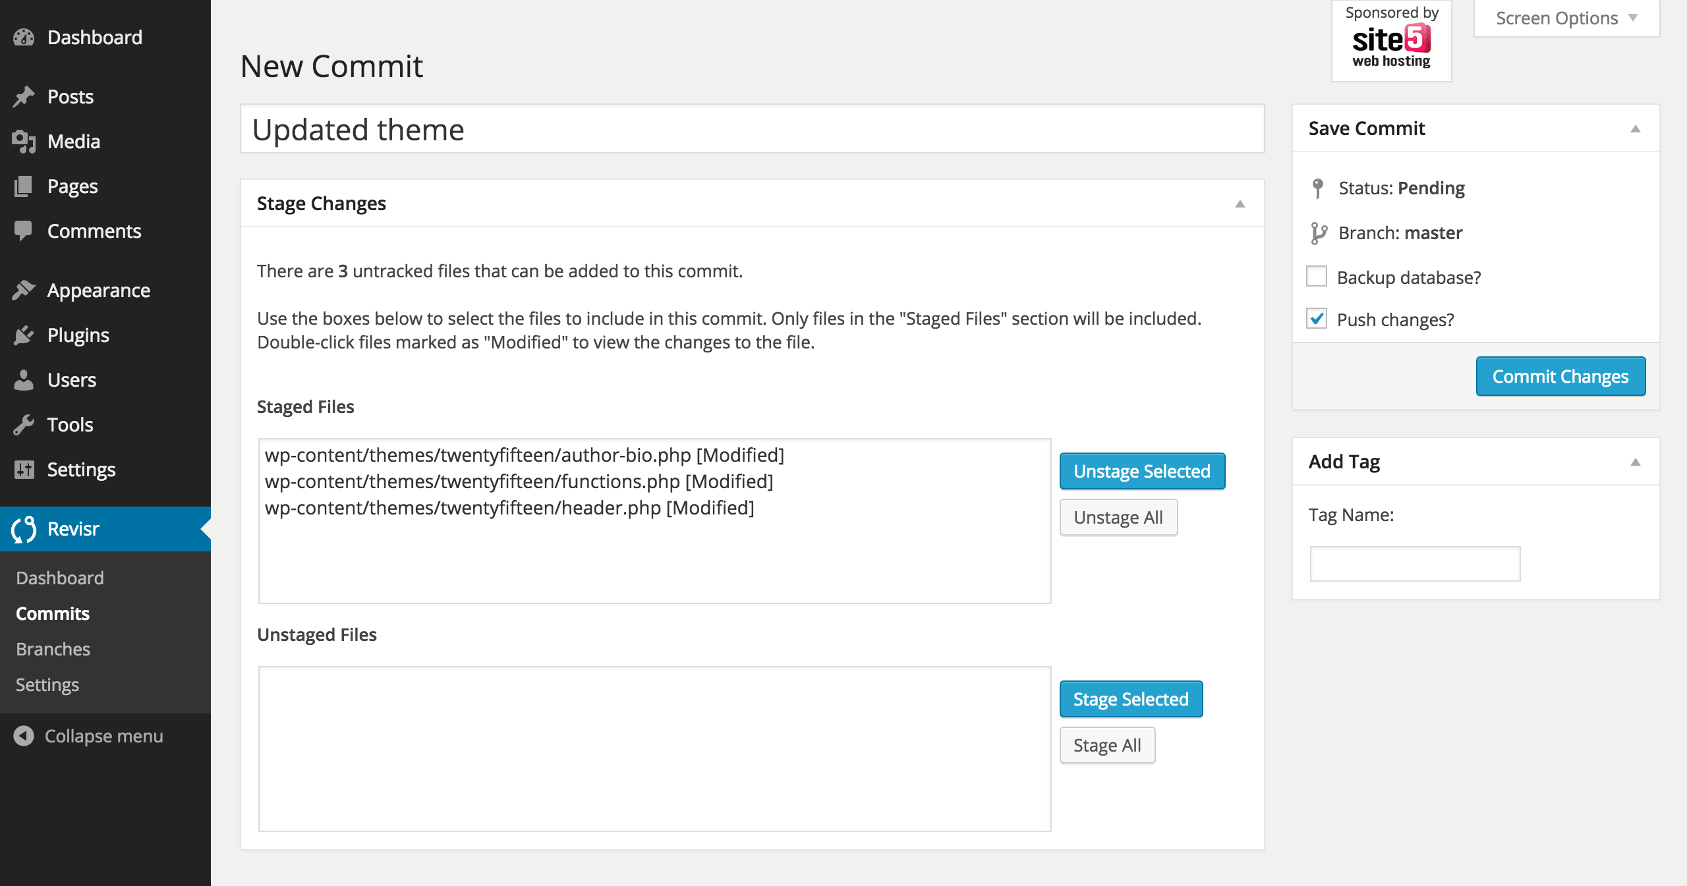This screenshot has height=886, width=1687.
Task: Uncheck the Push changes checkbox
Action: (x=1317, y=319)
